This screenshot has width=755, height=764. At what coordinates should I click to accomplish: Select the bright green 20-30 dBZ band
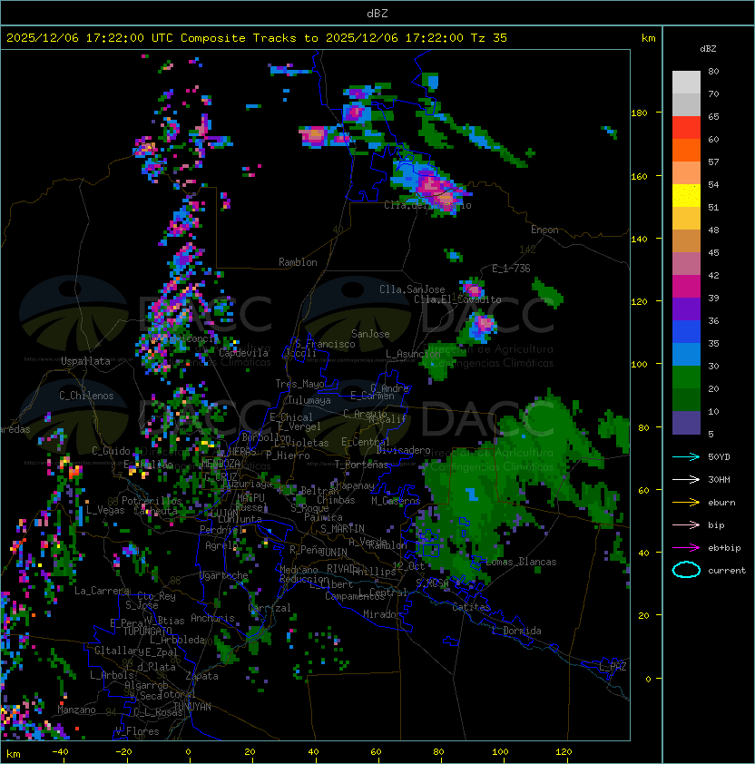click(686, 377)
